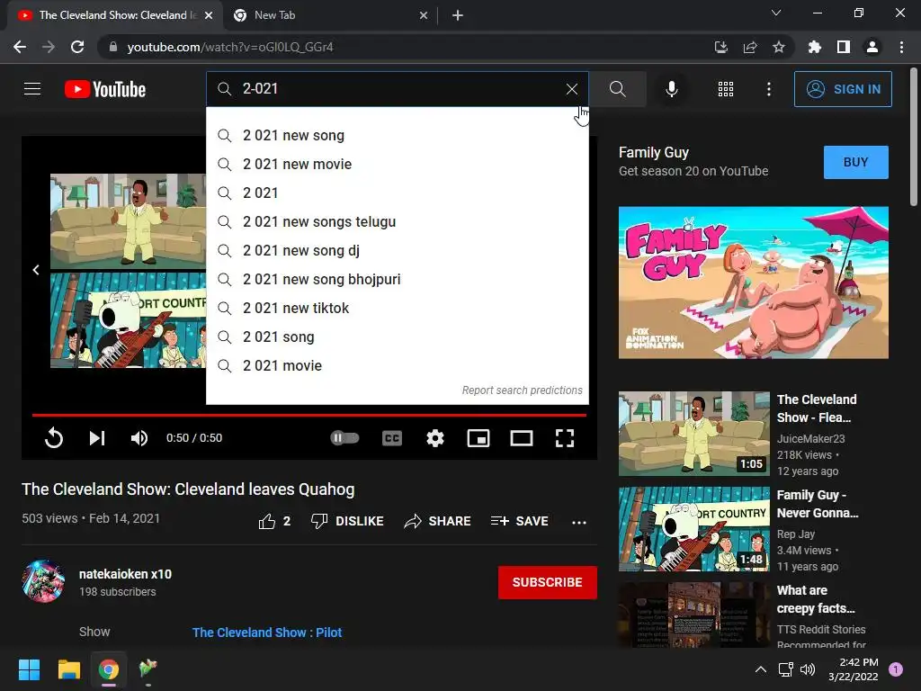The width and height of the screenshot is (921, 691).
Task: Open File Explorer from taskbar
Action: (x=68, y=669)
